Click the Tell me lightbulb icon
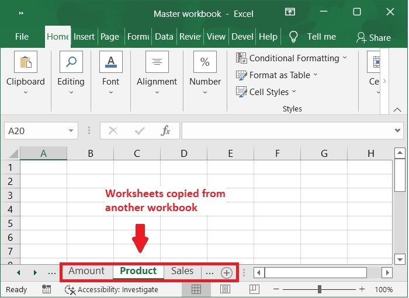 coord(293,37)
